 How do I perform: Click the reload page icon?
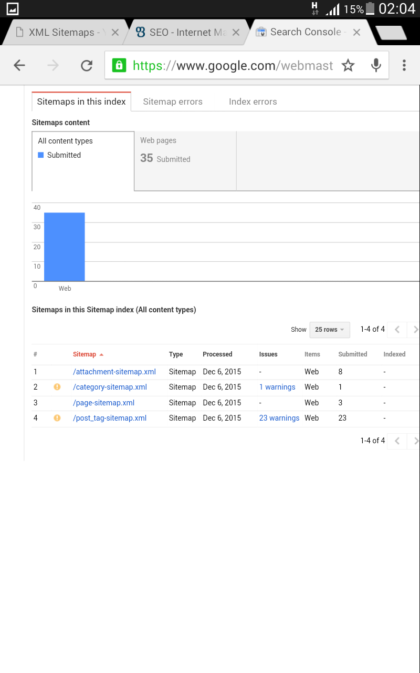click(86, 65)
